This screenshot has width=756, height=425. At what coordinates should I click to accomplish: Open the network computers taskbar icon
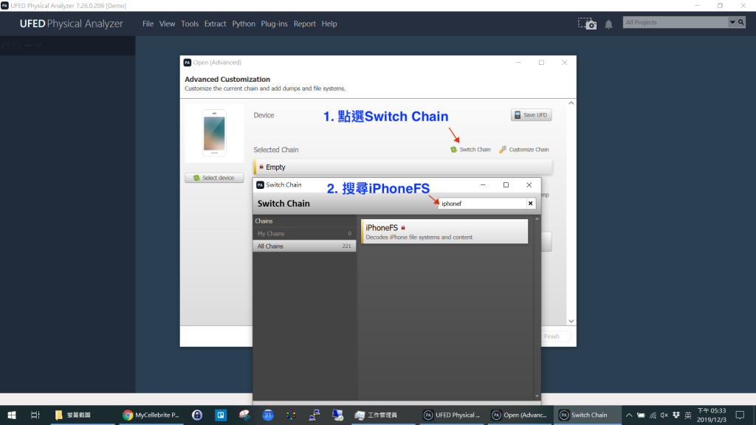click(x=315, y=415)
